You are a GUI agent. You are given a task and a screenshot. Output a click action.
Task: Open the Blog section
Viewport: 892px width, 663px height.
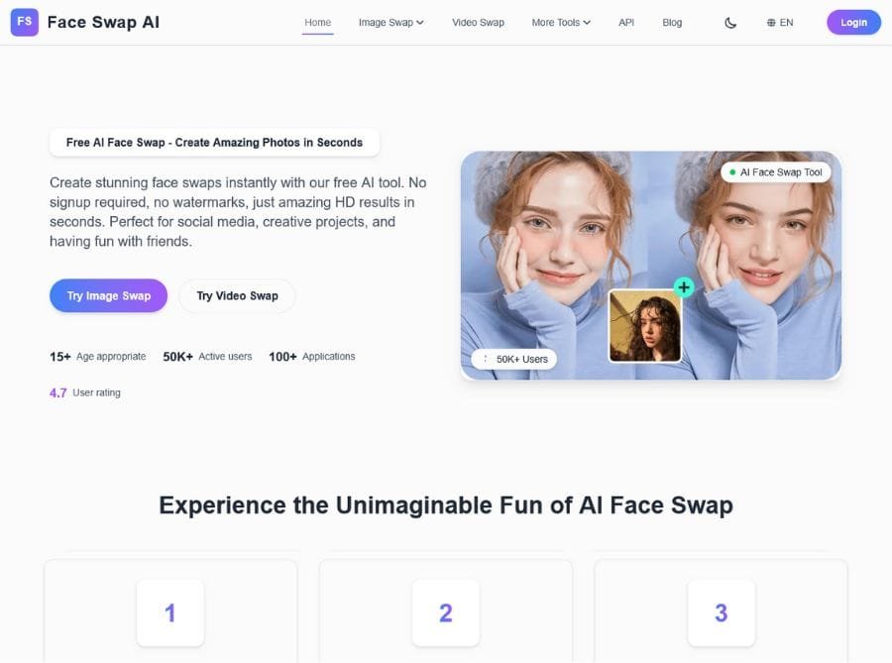[672, 21]
